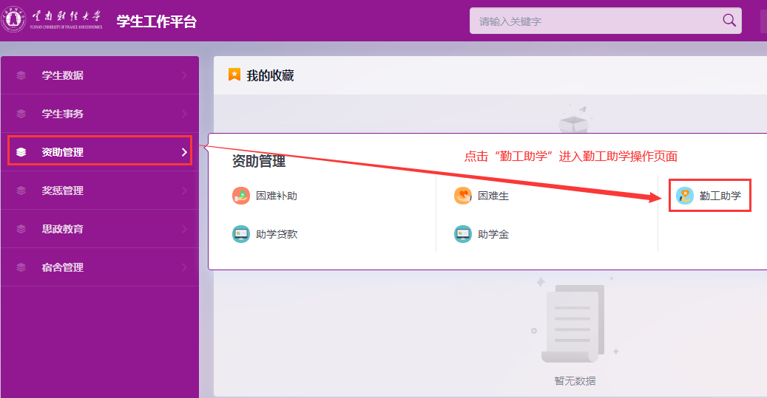Expand the 学生数据 chevron arrow
This screenshot has width=767, height=398.
(x=184, y=75)
